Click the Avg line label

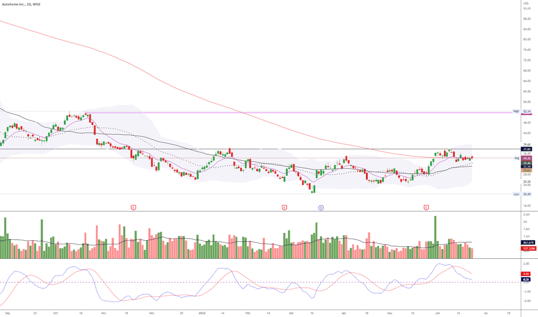point(517,158)
